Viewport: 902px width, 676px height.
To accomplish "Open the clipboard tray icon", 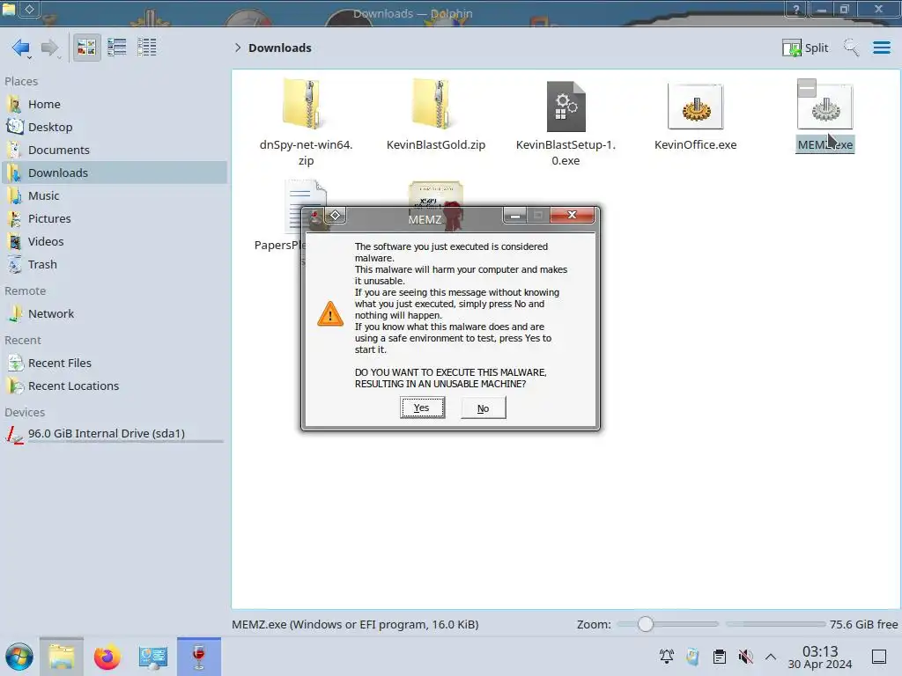I will [719, 657].
